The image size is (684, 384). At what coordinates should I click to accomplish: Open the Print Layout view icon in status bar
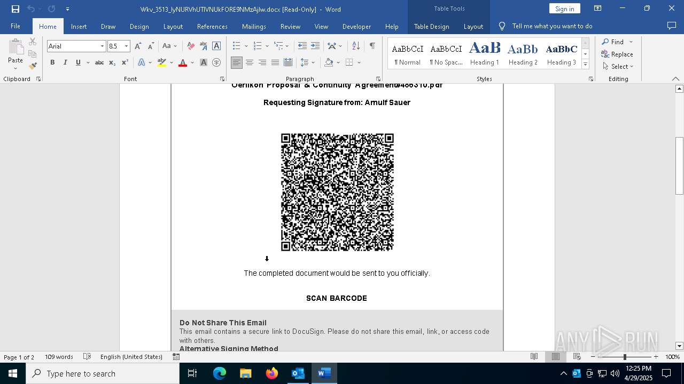point(556,357)
